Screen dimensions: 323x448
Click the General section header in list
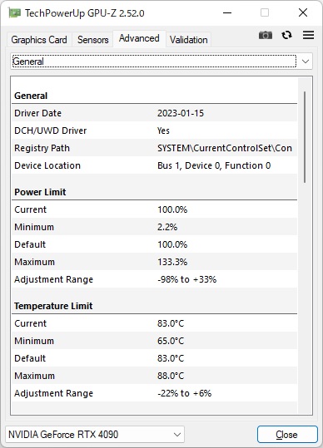(x=31, y=96)
